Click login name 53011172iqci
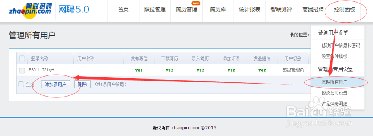 (42, 70)
